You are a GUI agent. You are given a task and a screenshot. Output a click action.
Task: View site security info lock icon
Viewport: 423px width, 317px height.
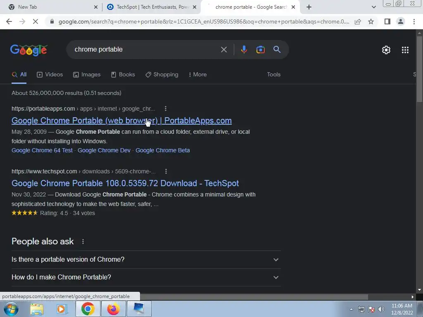(52, 21)
